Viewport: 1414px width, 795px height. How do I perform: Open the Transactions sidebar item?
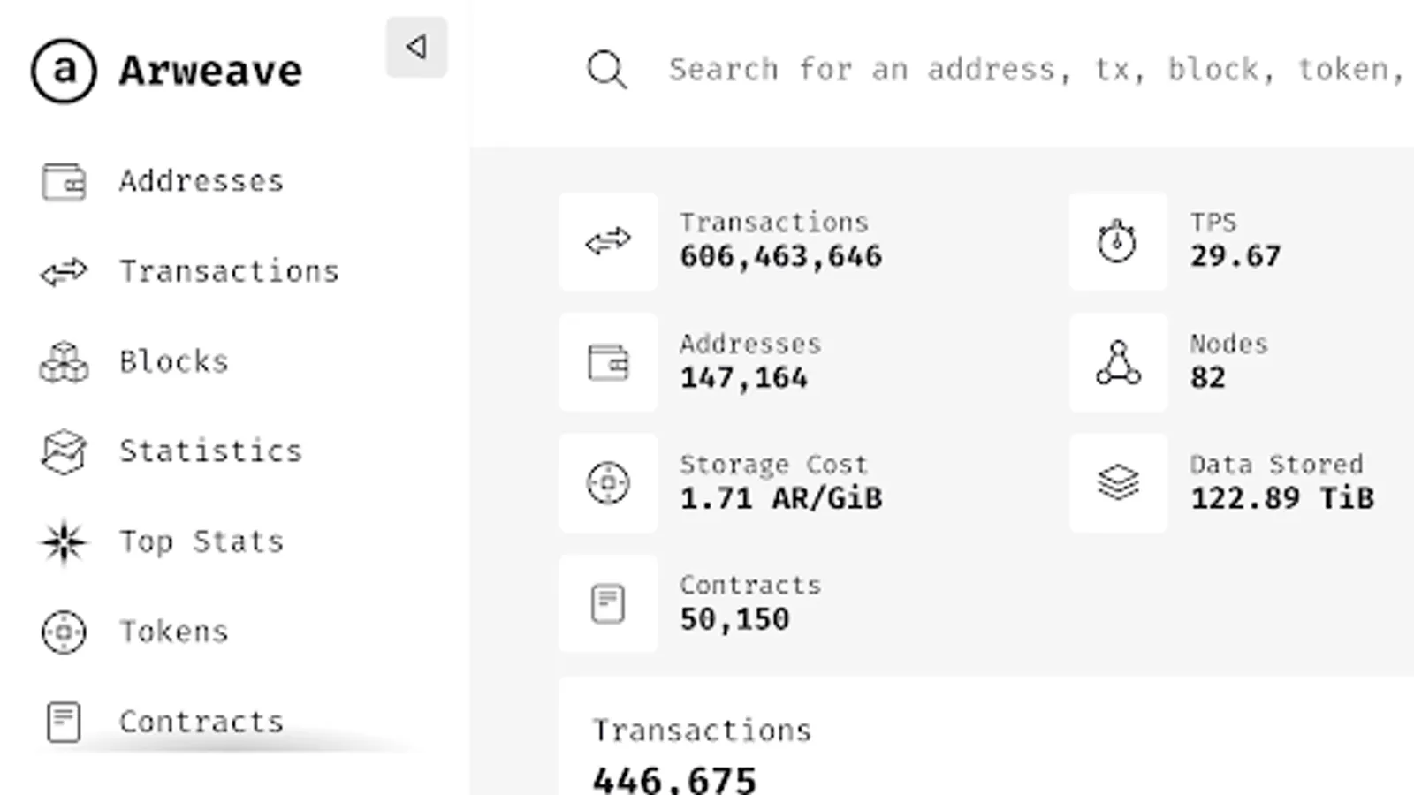(228, 272)
